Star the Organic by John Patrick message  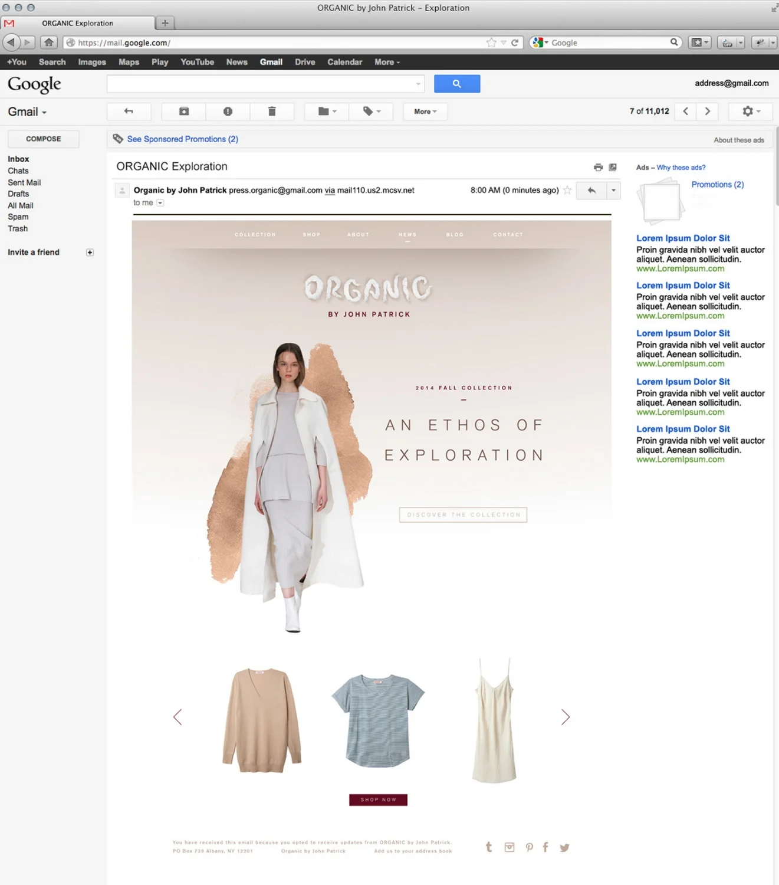(567, 190)
